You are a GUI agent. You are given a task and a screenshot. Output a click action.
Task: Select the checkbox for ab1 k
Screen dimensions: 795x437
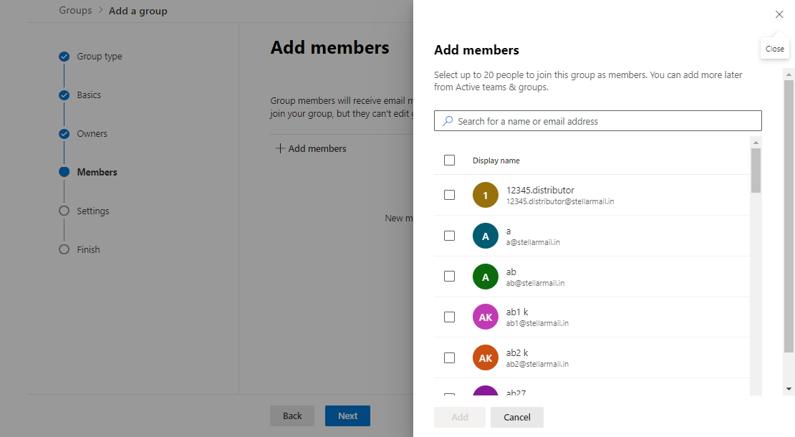[x=449, y=317]
